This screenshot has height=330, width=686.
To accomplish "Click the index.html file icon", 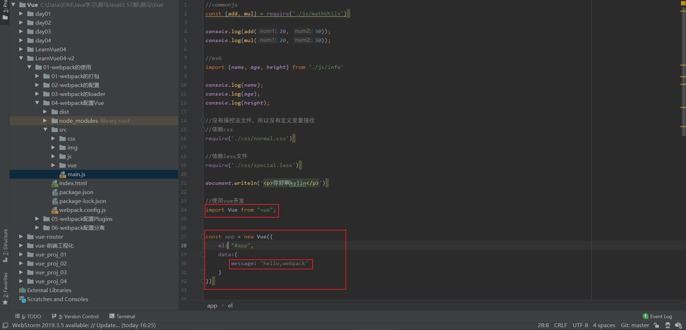I will click(x=55, y=183).
